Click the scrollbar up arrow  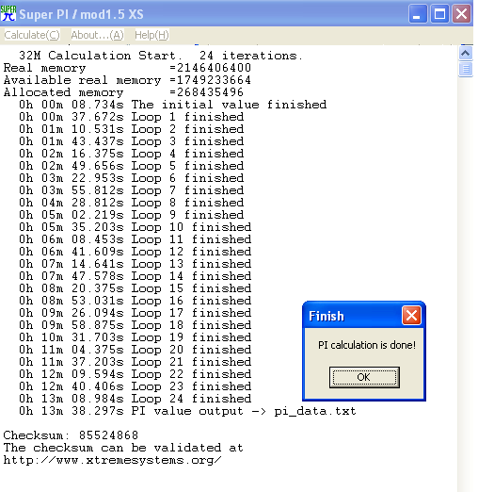(x=466, y=53)
